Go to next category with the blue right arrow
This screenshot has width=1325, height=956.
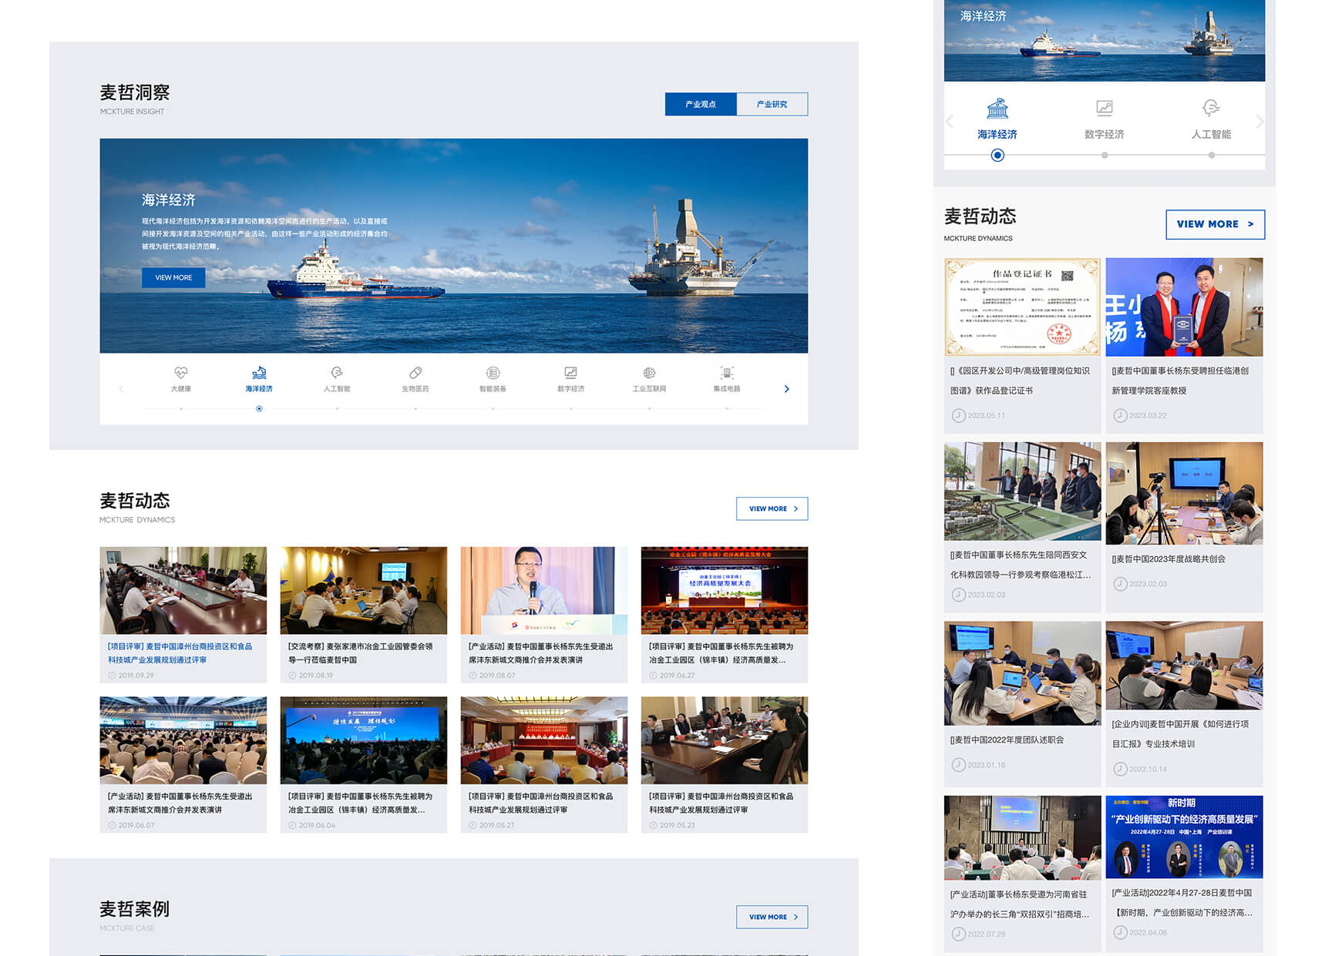786,389
